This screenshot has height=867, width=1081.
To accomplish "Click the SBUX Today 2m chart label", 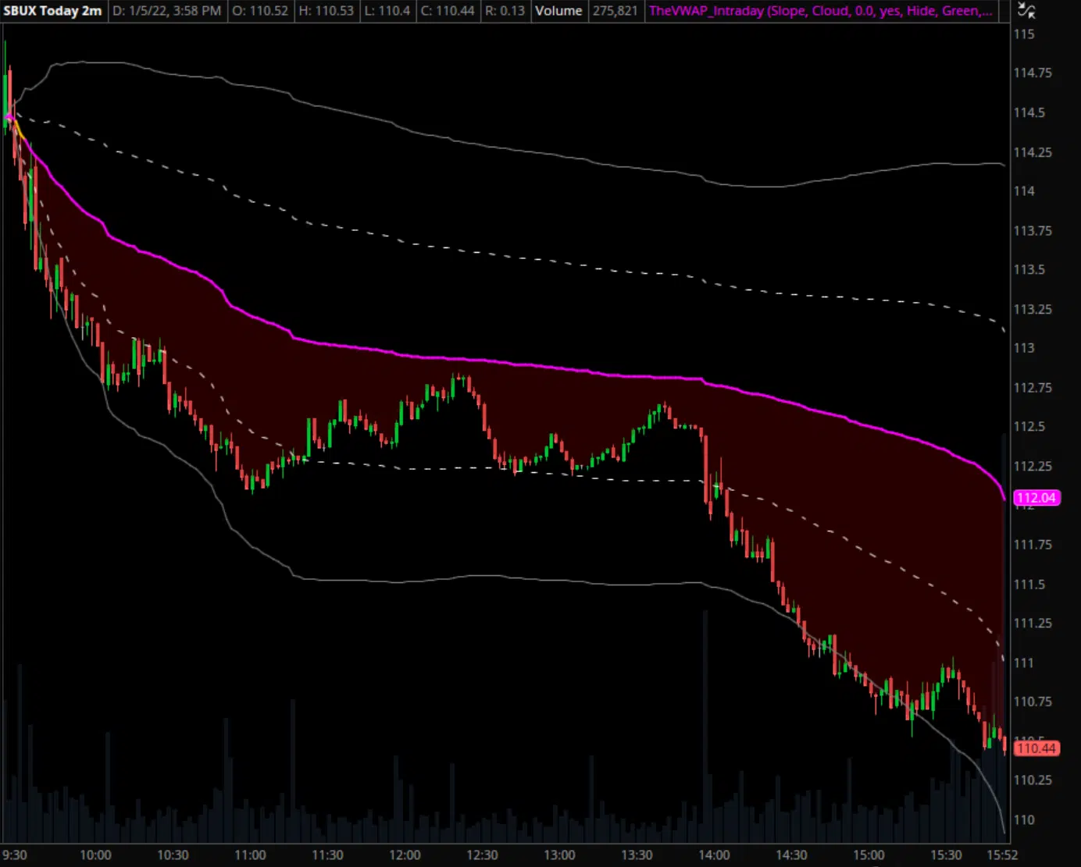I will tap(52, 11).
